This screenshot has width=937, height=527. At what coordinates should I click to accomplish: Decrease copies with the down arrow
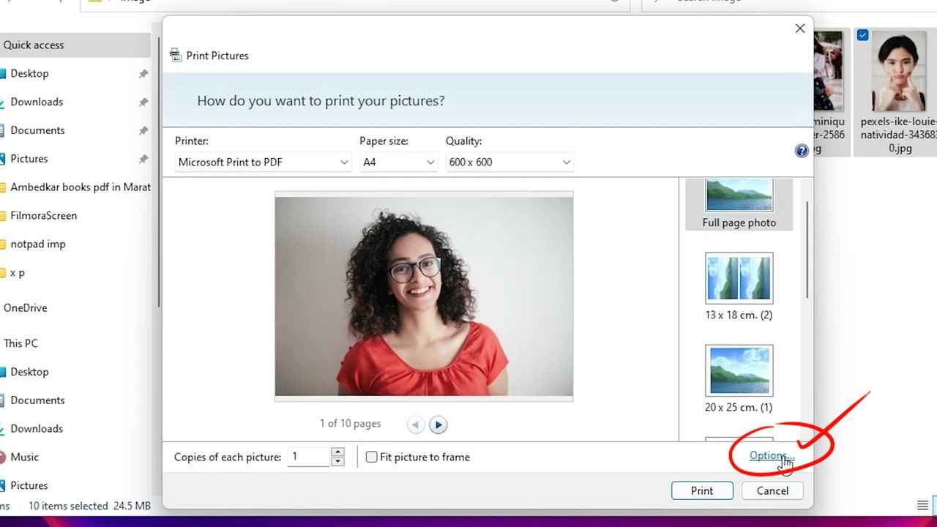(x=337, y=462)
